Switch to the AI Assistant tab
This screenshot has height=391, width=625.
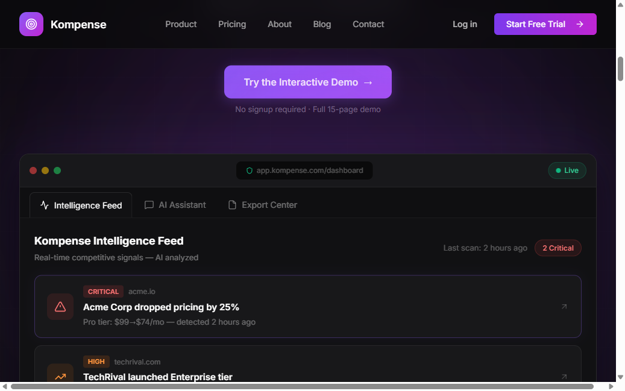(182, 205)
